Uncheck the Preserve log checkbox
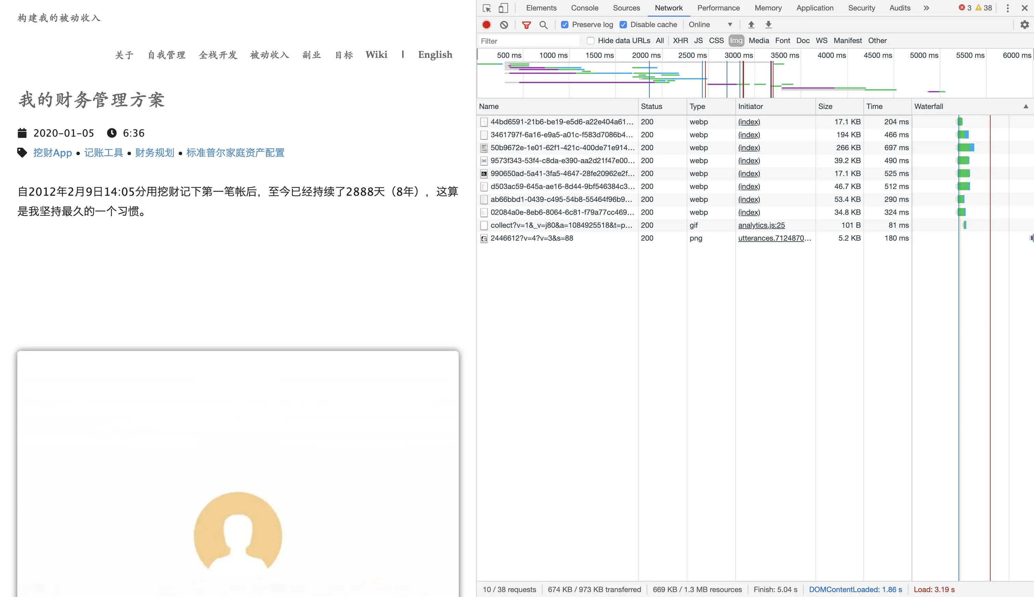The image size is (1034, 597). click(565, 25)
